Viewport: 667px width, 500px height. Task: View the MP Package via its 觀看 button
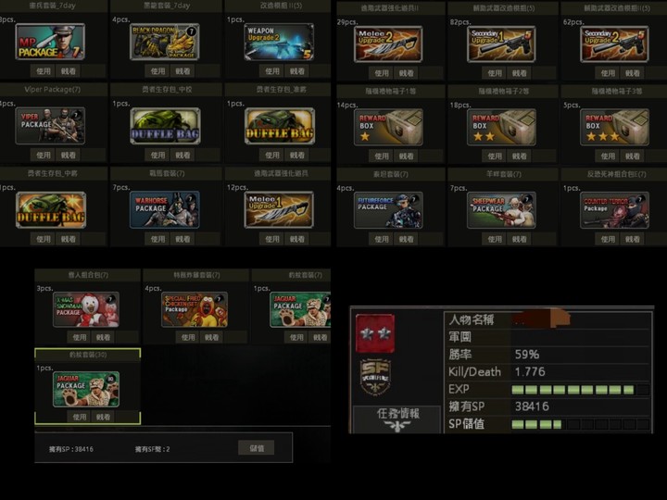point(68,71)
